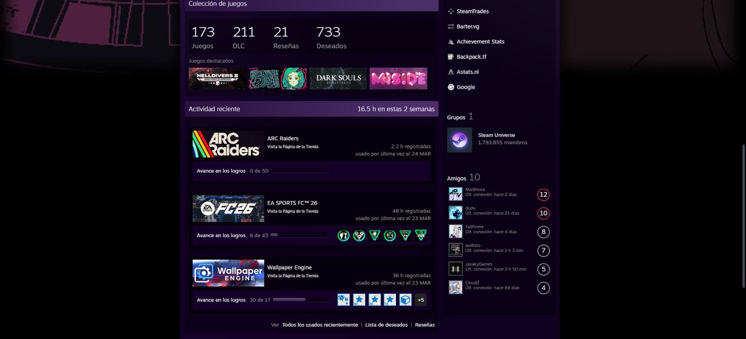Open FallPrime's friend avatar
Viewport: 746px width, 339px height.
click(x=456, y=232)
